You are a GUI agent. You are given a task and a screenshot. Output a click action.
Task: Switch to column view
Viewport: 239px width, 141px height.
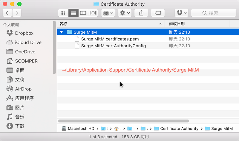click(83, 13)
